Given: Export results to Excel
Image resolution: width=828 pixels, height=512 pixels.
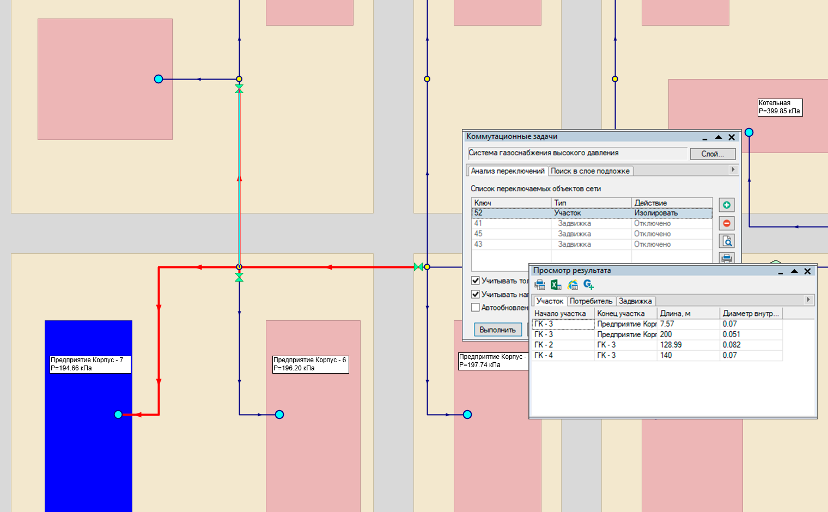Looking at the screenshot, I should coord(556,285).
